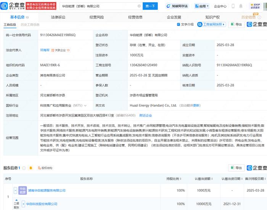Export shareholder info with 导出 button

pos(236,168)
